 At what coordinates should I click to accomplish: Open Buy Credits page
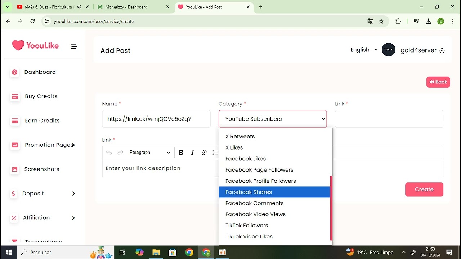pos(41,96)
